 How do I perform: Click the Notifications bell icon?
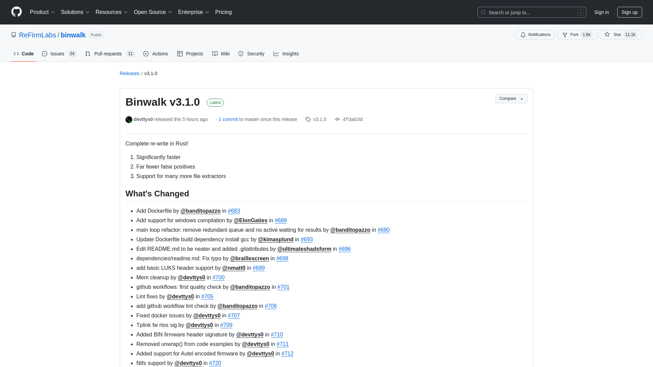523,35
